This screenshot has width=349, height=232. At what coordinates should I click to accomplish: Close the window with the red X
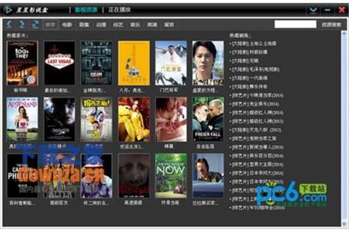point(341,10)
